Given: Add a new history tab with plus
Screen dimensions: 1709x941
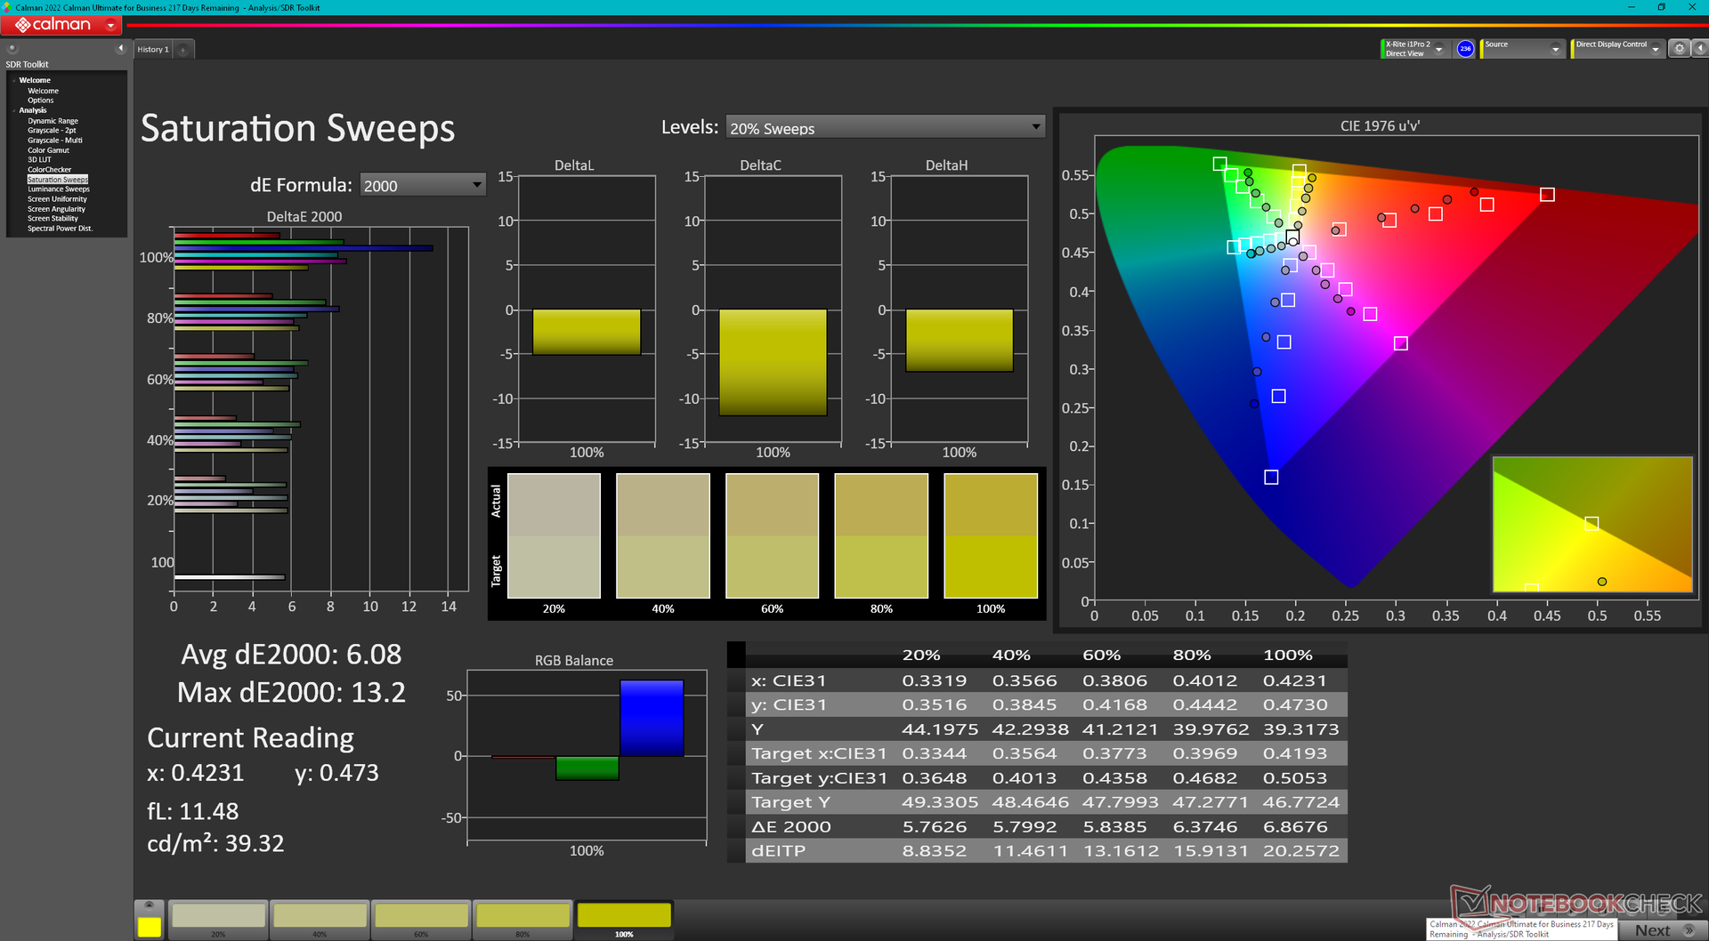Looking at the screenshot, I should click(182, 50).
